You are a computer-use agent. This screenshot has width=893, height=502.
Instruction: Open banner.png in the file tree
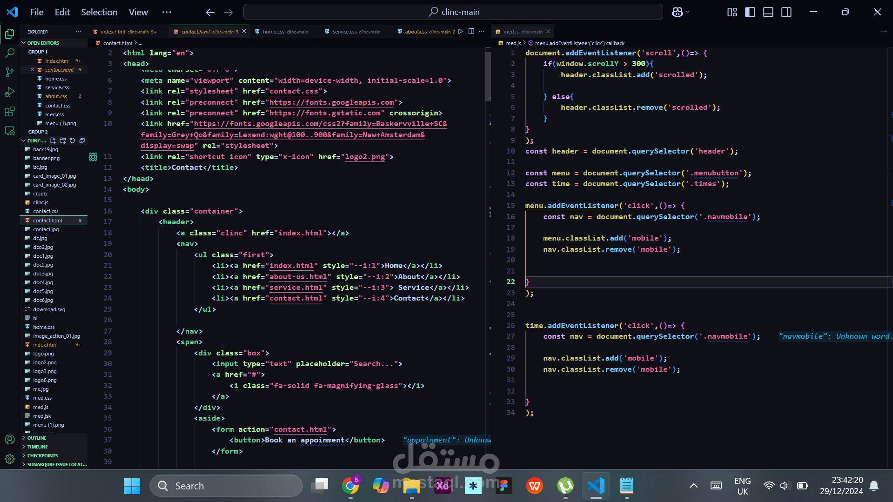tap(46, 158)
